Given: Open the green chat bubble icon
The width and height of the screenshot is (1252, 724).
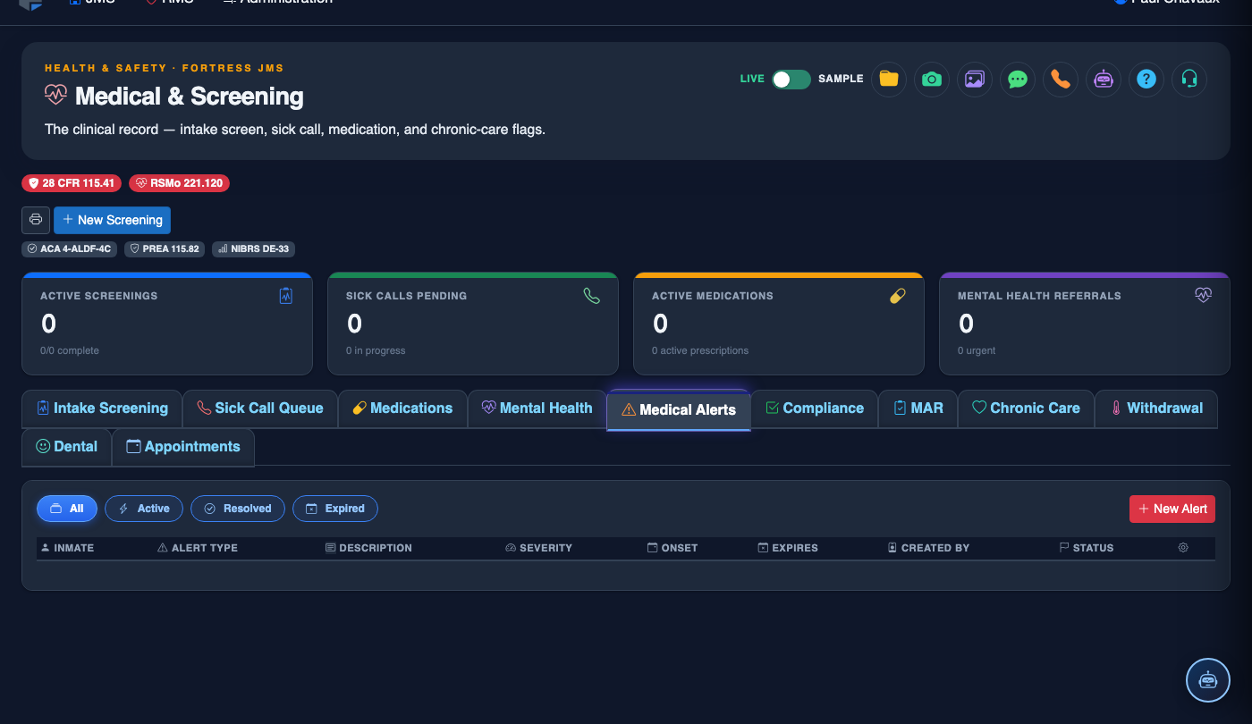Looking at the screenshot, I should tap(1017, 79).
